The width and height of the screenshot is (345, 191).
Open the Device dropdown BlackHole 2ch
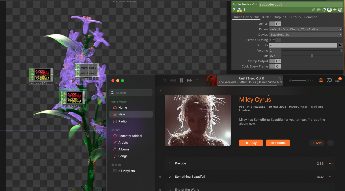click(x=306, y=35)
